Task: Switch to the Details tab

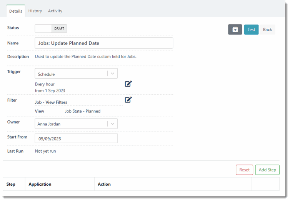Action: pos(16,11)
